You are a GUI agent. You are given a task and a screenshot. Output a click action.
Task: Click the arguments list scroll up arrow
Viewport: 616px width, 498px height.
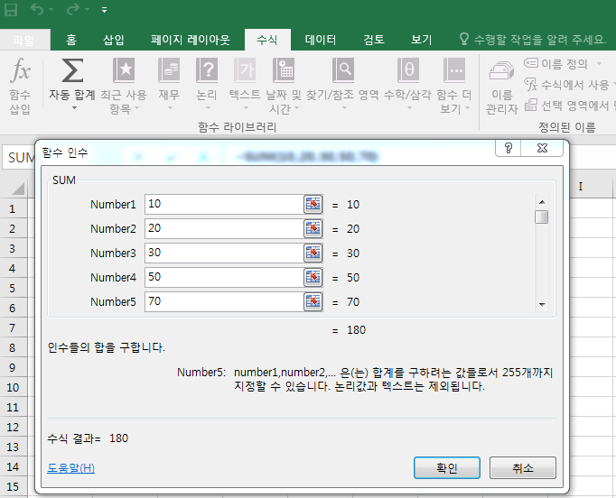542,202
